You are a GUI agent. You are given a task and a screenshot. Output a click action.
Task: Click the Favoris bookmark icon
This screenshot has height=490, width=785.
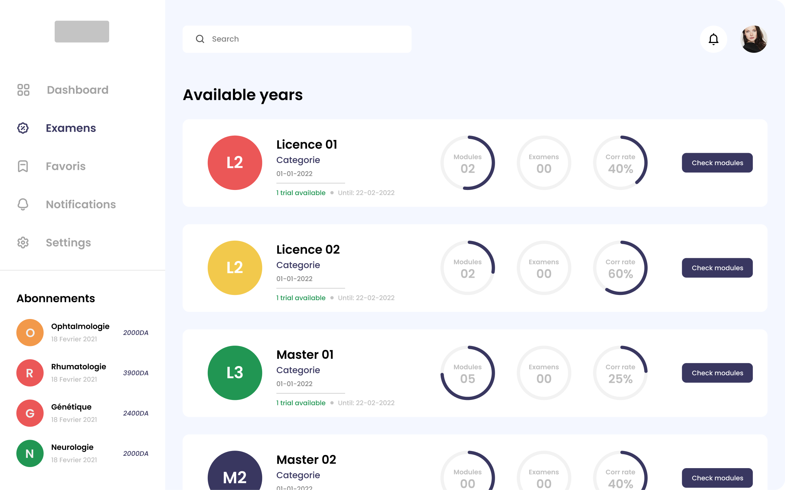23,166
